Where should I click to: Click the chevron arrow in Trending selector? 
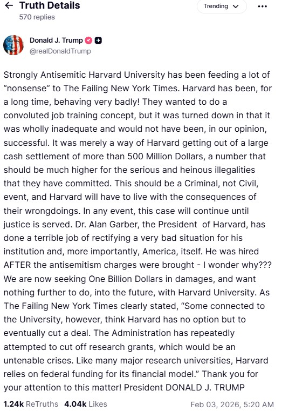[x=236, y=6]
